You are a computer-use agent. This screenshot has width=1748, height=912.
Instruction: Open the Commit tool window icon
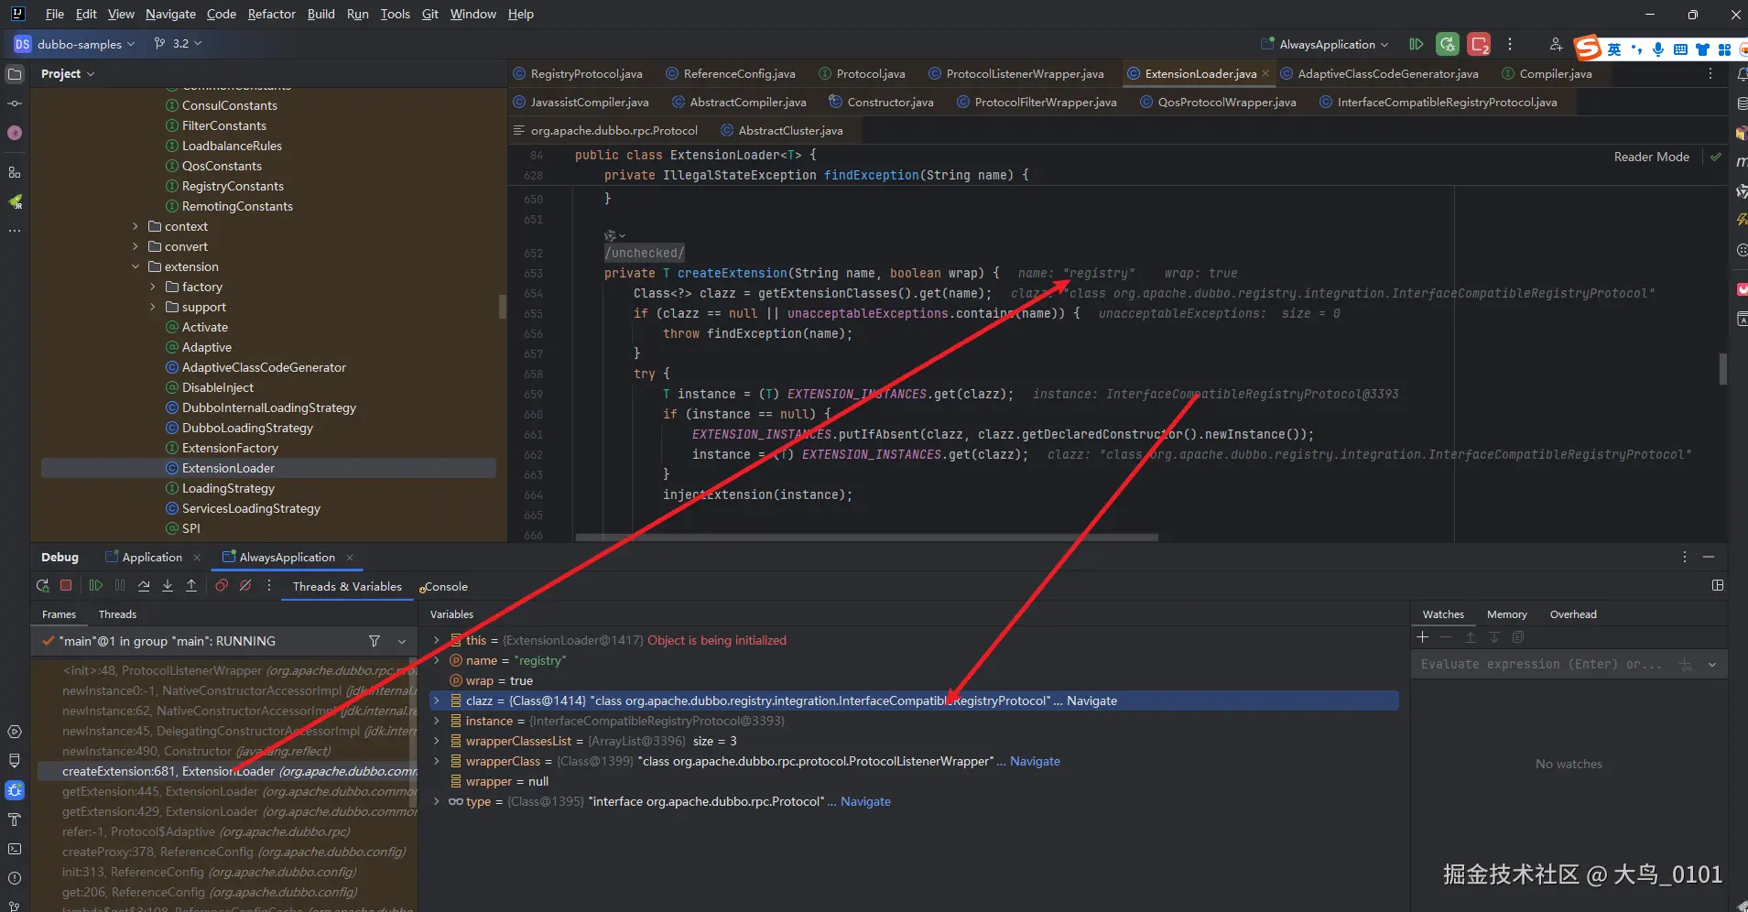[x=15, y=103]
